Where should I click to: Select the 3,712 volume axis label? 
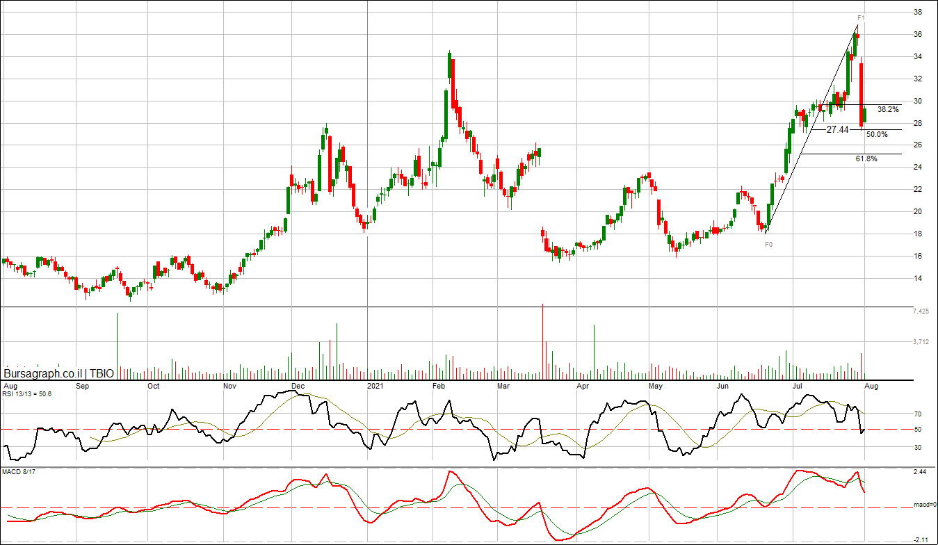click(921, 341)
